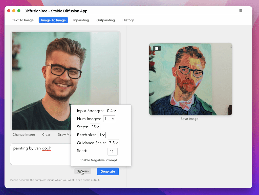Viewport: 259px width, 195px height.
Task: Open the generated image's hamburger menu
Action: point(157,48)
